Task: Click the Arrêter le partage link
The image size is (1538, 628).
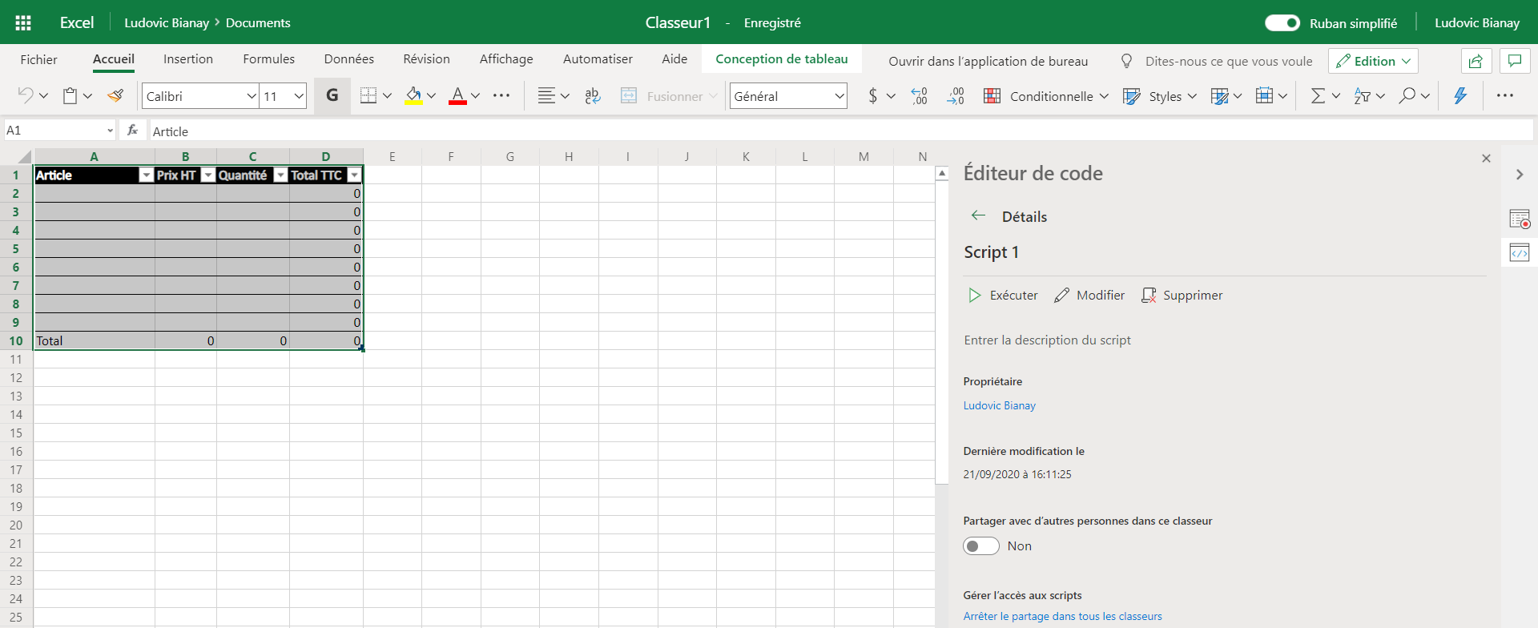Action: point(1062,616)
